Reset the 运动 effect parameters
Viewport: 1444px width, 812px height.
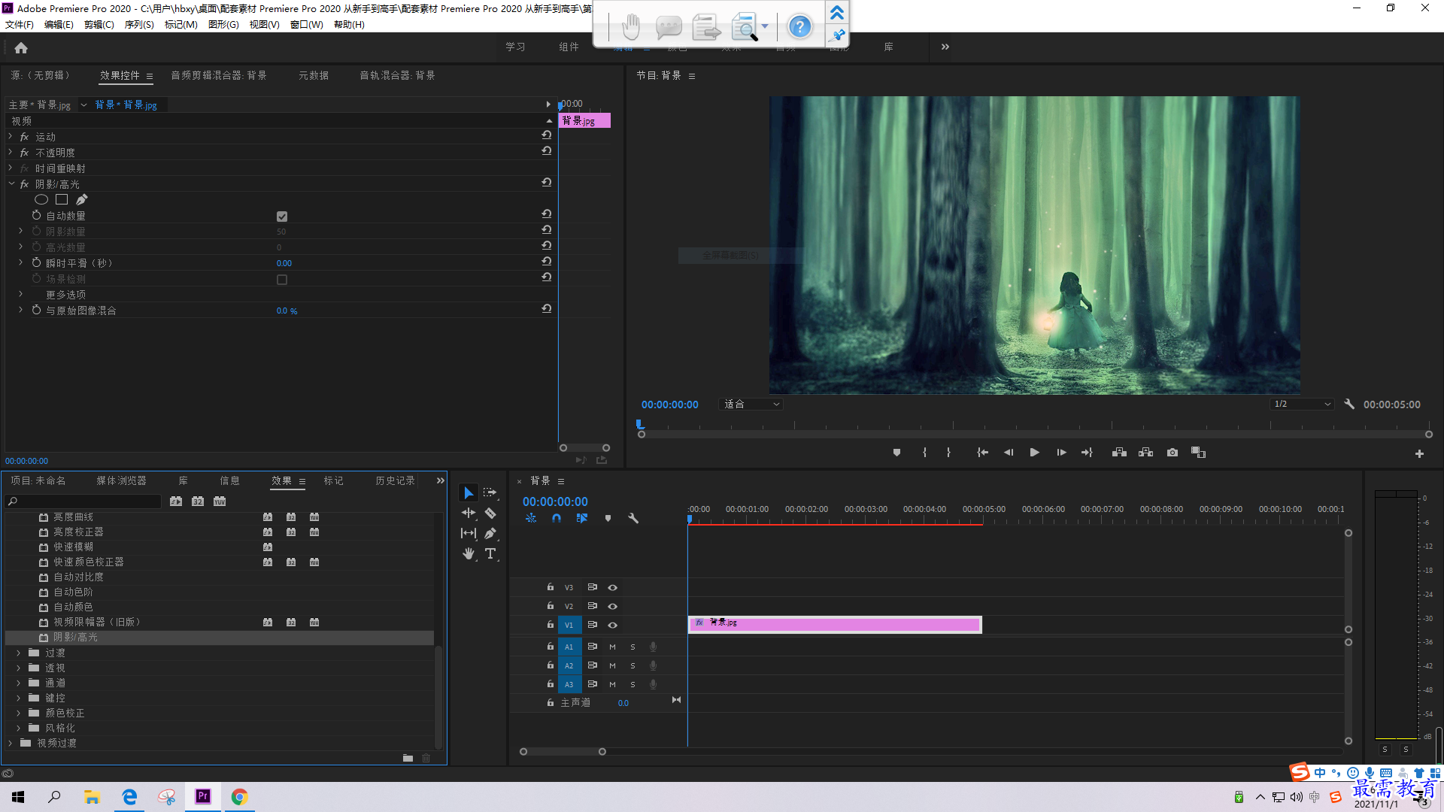pos(547,135)
